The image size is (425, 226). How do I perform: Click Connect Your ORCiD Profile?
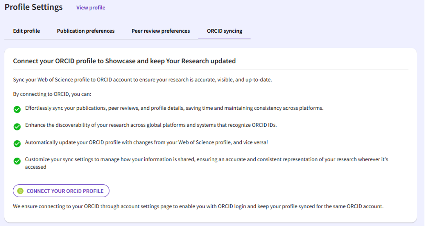click(x=61, y=191)
